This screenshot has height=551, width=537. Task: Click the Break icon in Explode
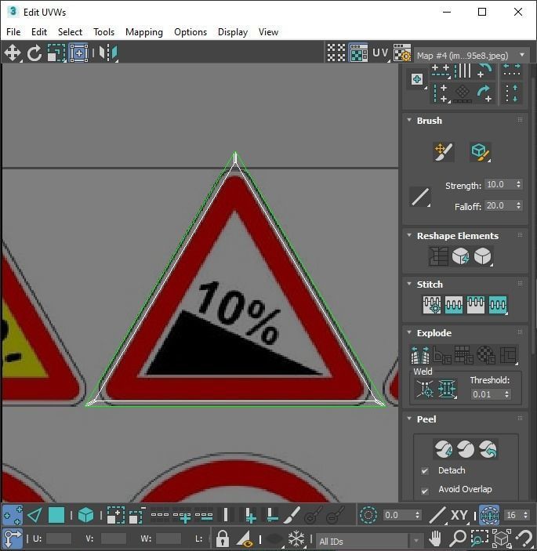point(420,355)
